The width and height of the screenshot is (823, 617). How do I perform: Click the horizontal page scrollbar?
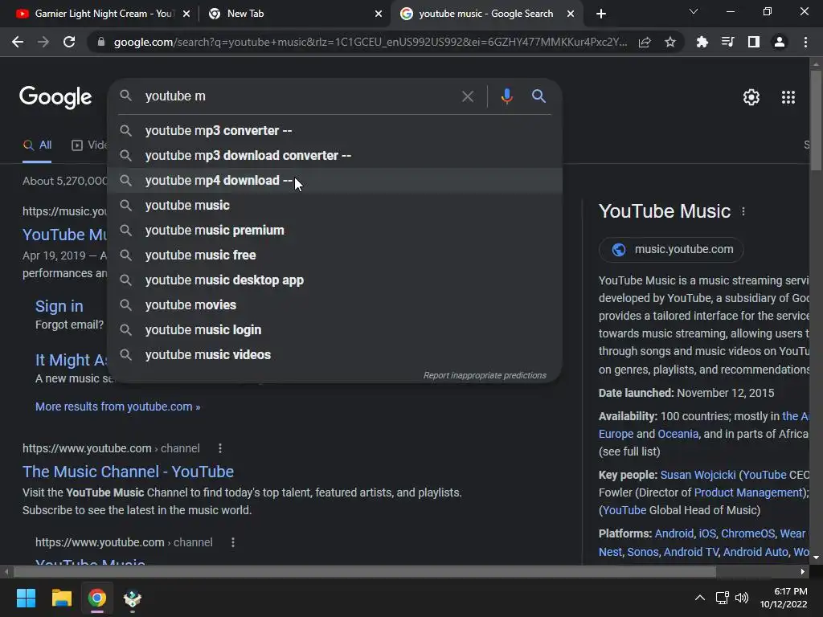pos(364,571)
